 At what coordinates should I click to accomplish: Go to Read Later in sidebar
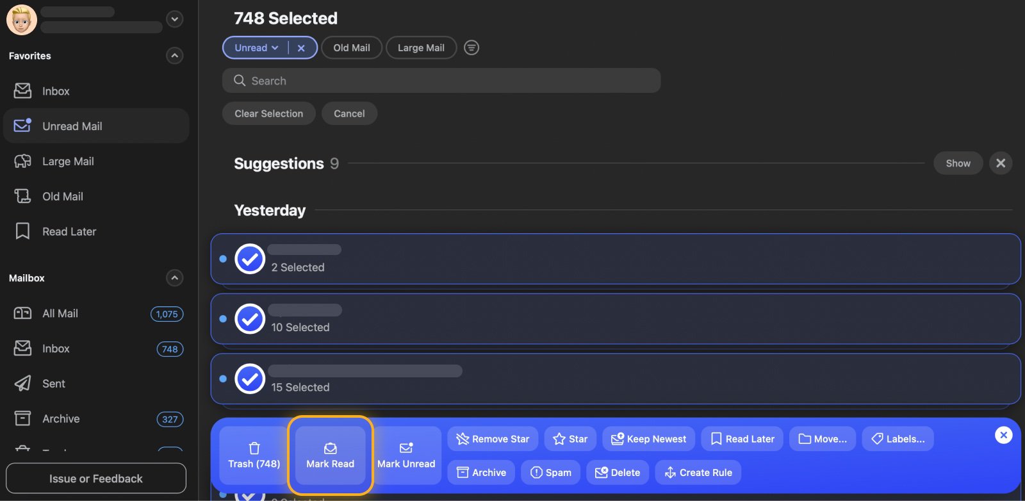(69, 232)
